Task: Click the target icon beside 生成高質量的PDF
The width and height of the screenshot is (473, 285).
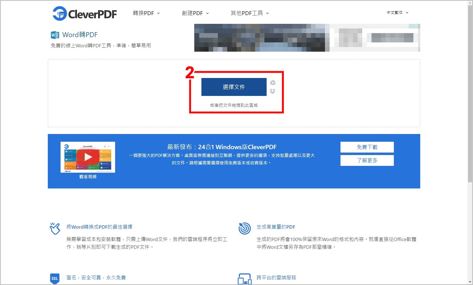Action: [x=245, y=228]
